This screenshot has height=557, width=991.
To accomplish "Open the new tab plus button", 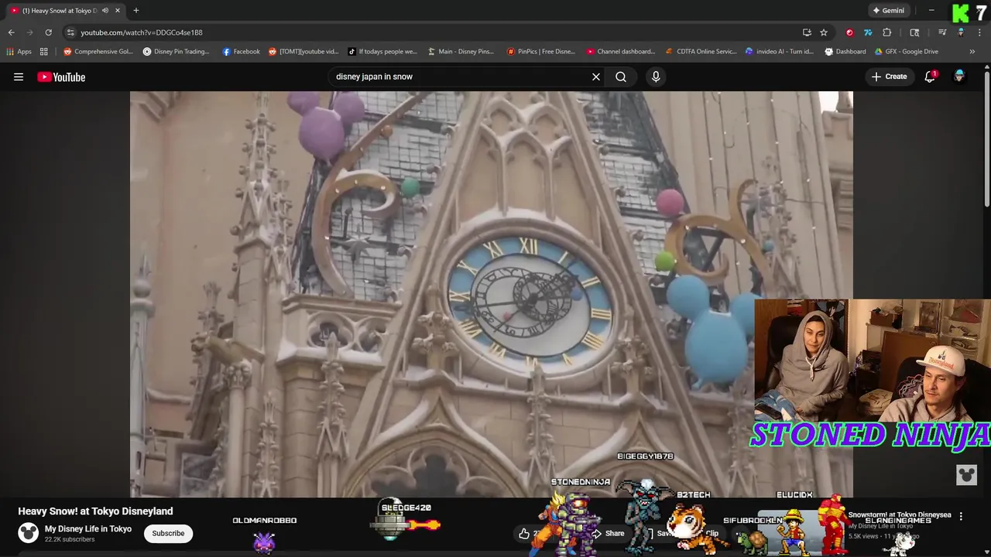I will click(135, 11).
